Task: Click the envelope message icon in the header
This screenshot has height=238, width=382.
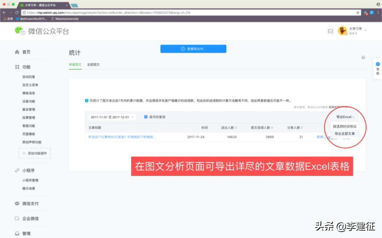Action: (330, 31)
